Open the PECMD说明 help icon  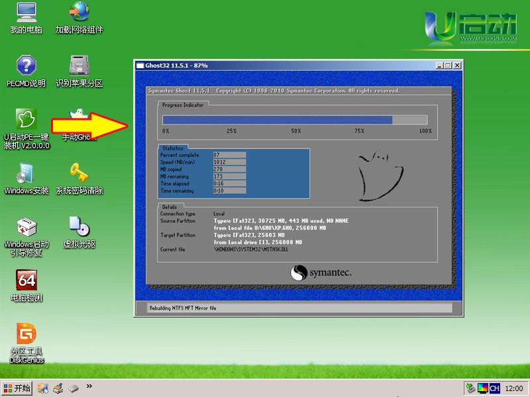[26, 71]
